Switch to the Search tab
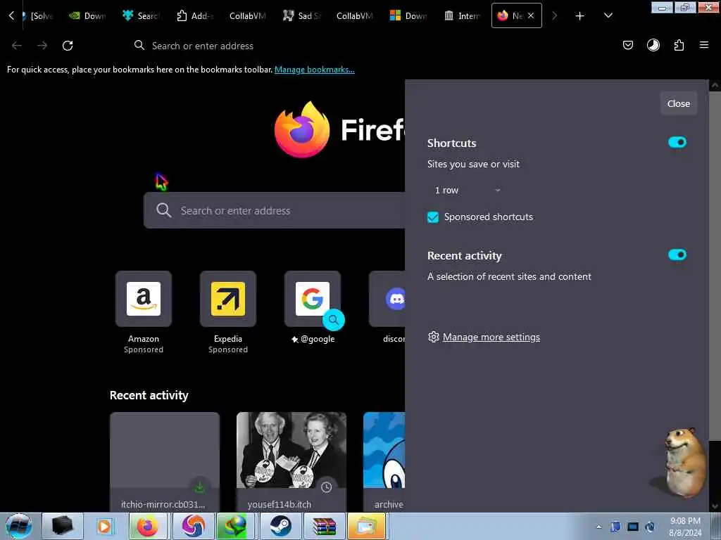 pyautogui.click(x=141, y=15)
